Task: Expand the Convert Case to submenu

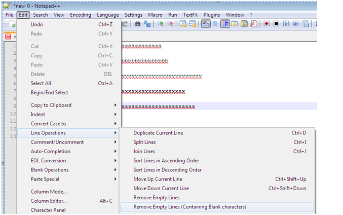Action: coord(69,124)
